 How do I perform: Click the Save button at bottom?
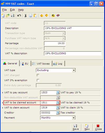[x=76, y=127]
